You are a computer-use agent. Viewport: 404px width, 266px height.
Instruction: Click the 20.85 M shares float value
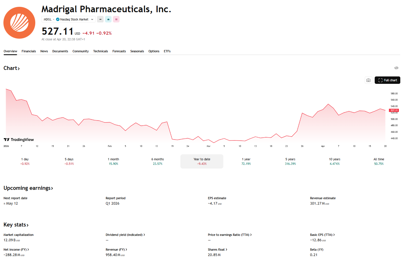tap(214, 255)
